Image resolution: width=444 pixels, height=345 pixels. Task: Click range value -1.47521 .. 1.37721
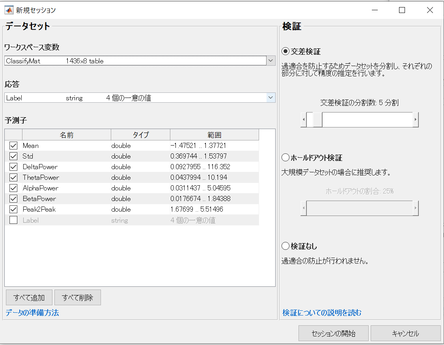tap(198, 146)
